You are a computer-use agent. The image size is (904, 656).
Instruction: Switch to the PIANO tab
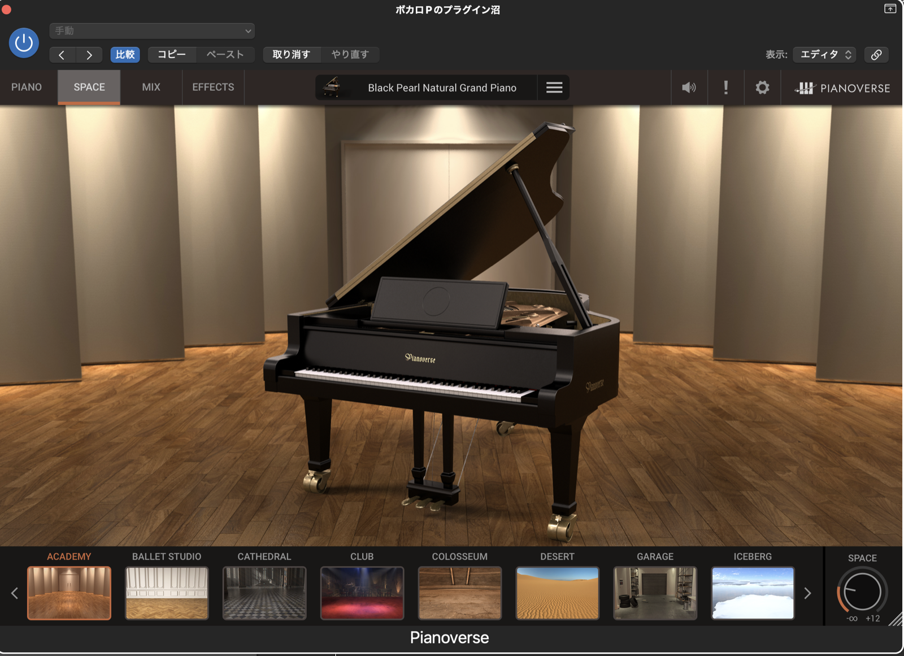[x=27, y=88]
